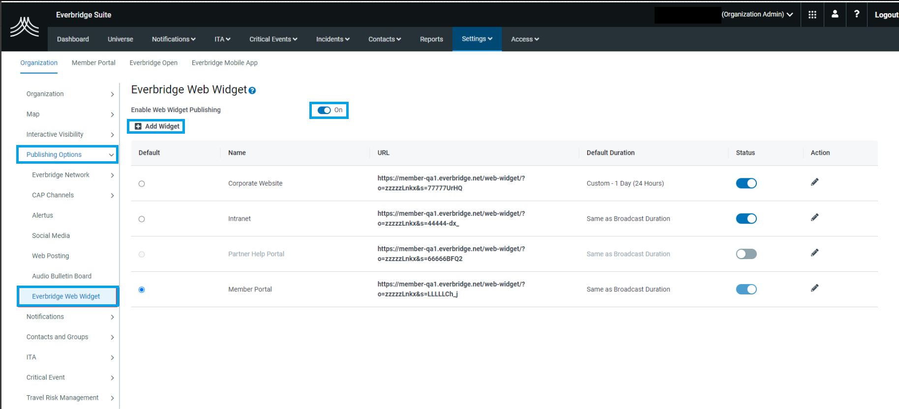
Task: Click the Default Duration column header
Action: [610, 153]
